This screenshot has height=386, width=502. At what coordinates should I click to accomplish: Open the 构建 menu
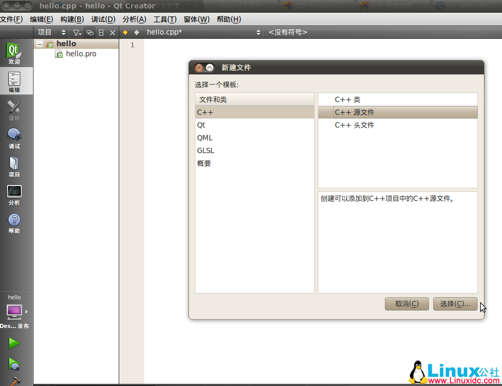[x=72, y=19]
